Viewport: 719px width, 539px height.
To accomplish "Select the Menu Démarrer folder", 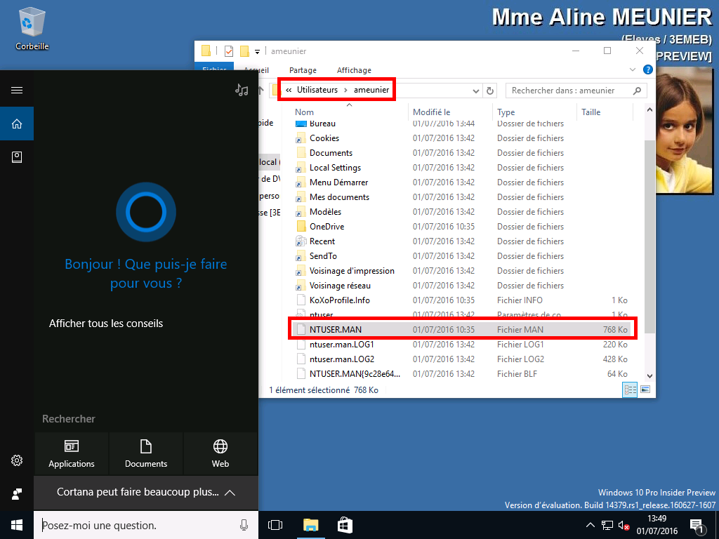I will 461,182.
